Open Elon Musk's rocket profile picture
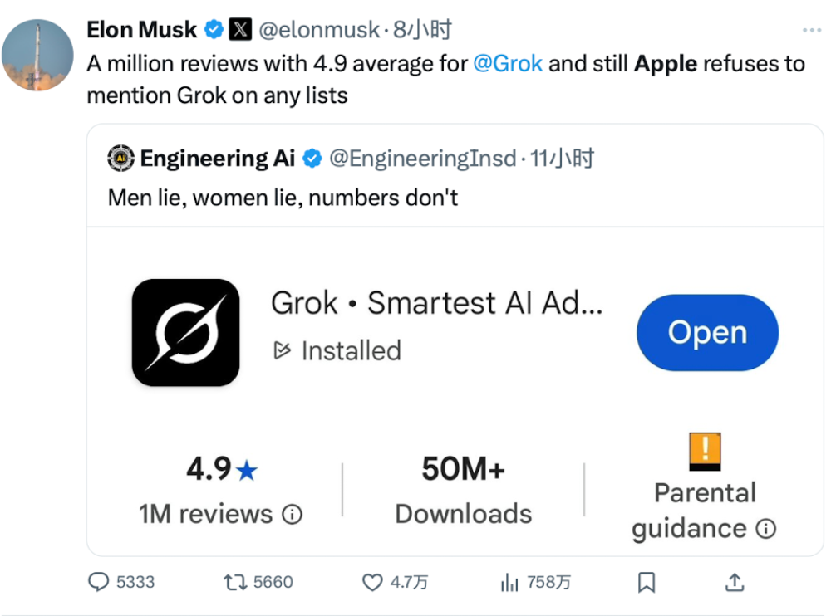 click(x=37, y=55)
